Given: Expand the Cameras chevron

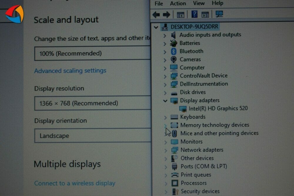Looking at the screenshot, I should click(165, 60).
